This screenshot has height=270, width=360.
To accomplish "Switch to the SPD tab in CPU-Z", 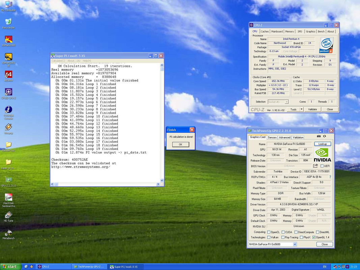I will [300, 32].
